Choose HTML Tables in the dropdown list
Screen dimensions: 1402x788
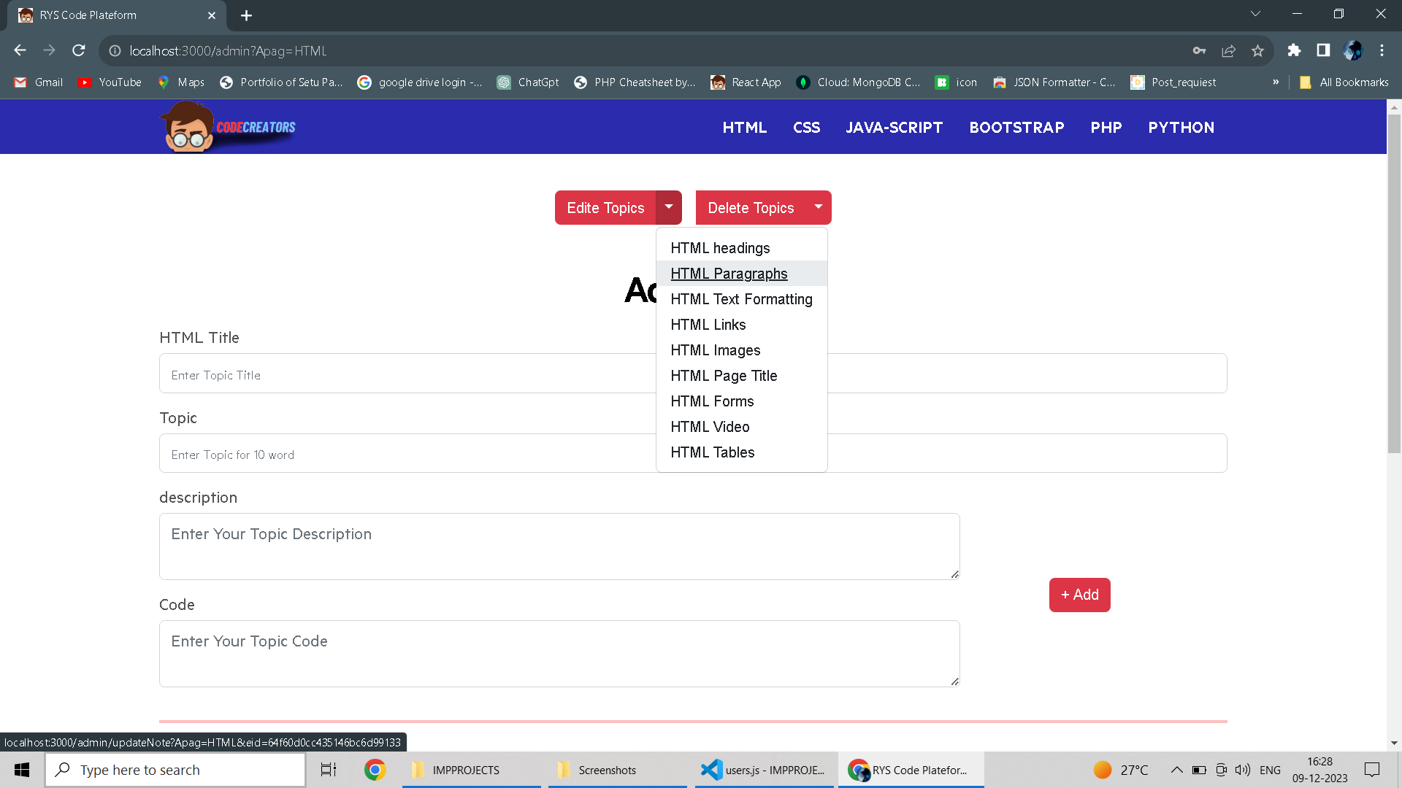(x=712, y=452)
